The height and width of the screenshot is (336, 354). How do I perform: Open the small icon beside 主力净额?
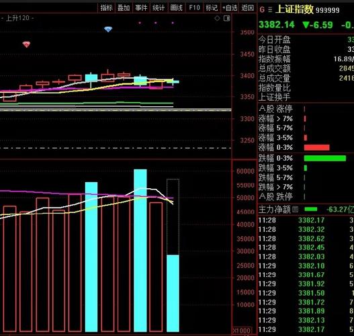tap(295, 210)
